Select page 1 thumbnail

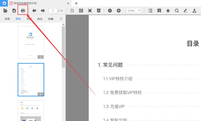31,42
